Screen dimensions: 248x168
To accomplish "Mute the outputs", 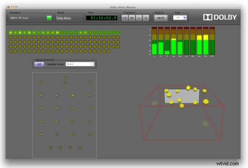I will (x=161, y=18).
